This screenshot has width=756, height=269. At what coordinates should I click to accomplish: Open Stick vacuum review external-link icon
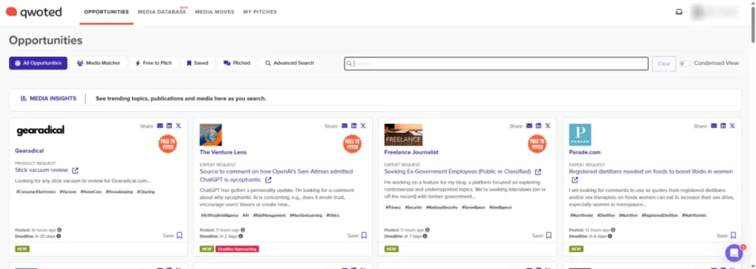coord(75,171)
